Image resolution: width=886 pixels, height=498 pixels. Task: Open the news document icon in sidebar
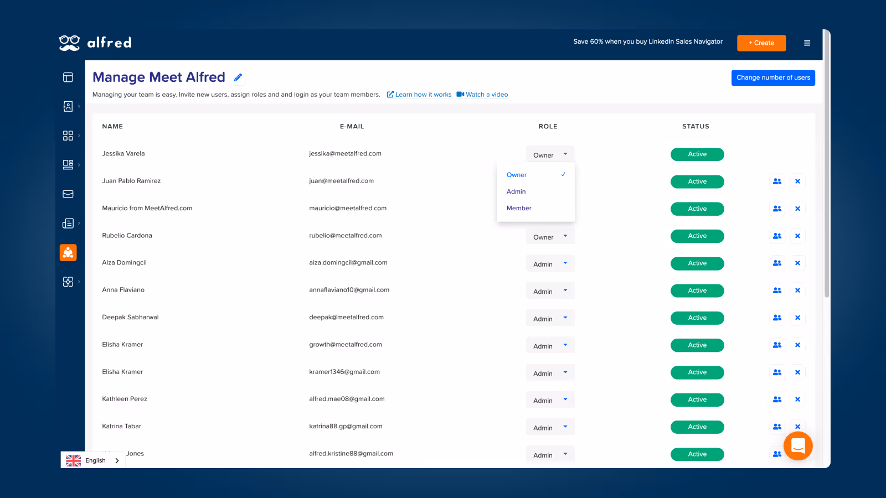click(x=68, y=223)
